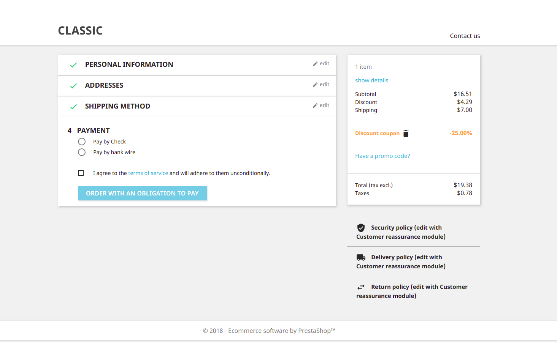Open the Personal Information step heading
This screenshot has width=557, height=345.
[129, 65]
